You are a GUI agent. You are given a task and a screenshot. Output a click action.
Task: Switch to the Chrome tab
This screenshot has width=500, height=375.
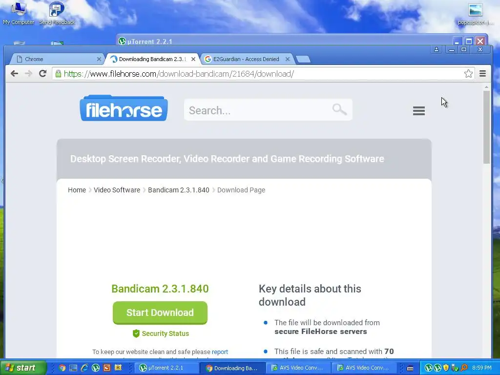(58, 59)
